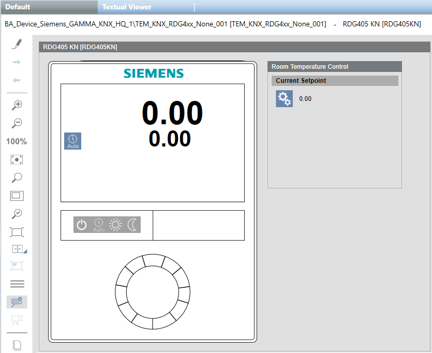The width and height of the screenshot is (432, 353).
Task: Click the three horizontal lines icon
Action: point(17,284)
